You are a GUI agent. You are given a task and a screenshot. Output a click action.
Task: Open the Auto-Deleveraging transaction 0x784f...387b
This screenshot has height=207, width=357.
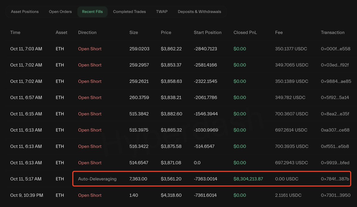click(335, 179)
